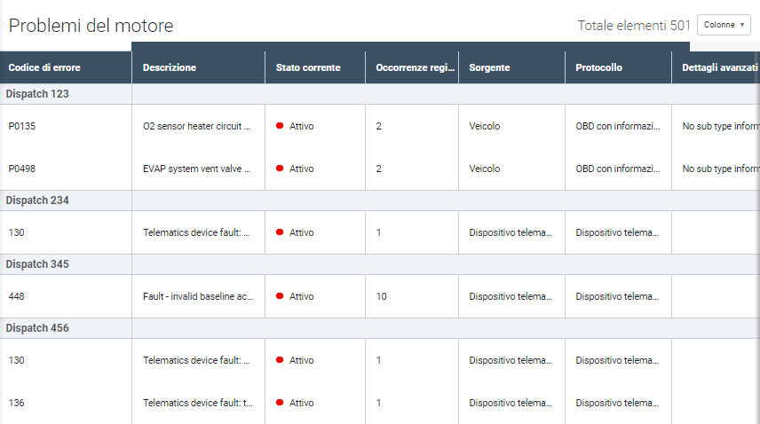Select the P0498 error code cell

[x=22, y=169]
